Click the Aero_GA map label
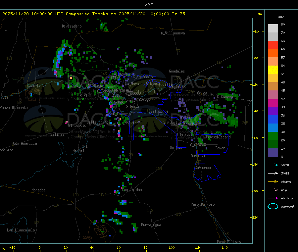Screen dimensions: 298x252 198,156
